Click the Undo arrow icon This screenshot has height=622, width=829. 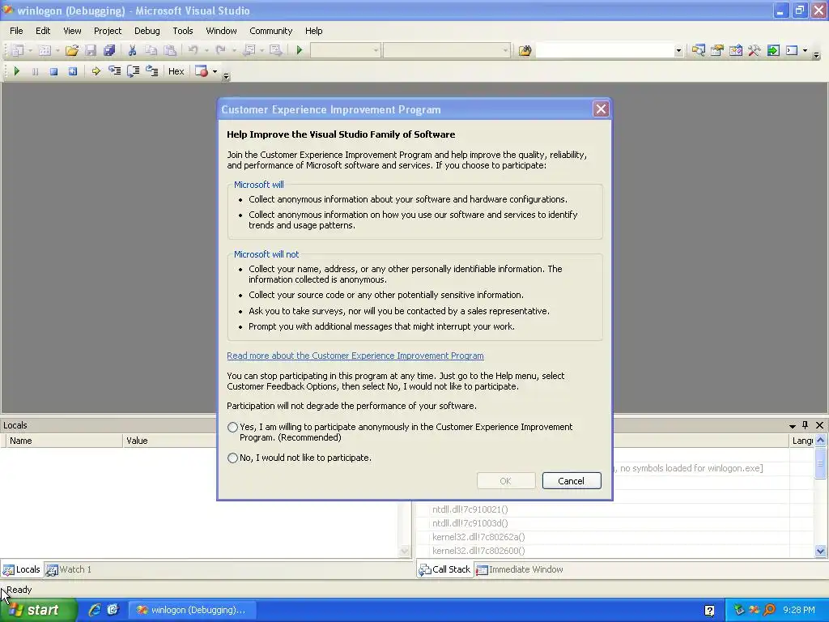(x=193, y=51)
